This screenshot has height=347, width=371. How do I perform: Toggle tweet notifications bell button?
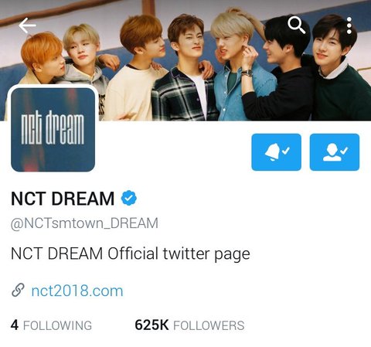(x=276, y=152)
